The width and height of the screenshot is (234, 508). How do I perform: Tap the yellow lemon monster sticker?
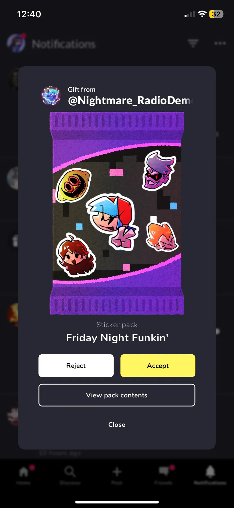74,185
